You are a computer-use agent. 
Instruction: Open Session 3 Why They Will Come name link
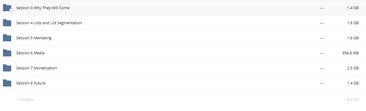pyautogui.click(x=43, y=8)
